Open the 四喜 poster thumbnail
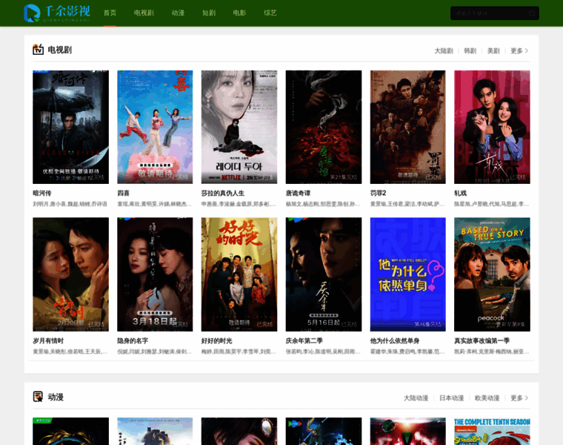Image resolution: width=563 pixels, height=445 pixels. [x=155, y=127]
